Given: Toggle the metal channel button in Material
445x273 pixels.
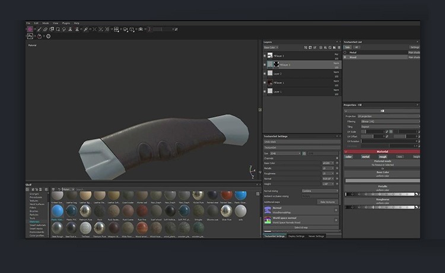Looking at the screenshot, I should (x=365, y=157).
